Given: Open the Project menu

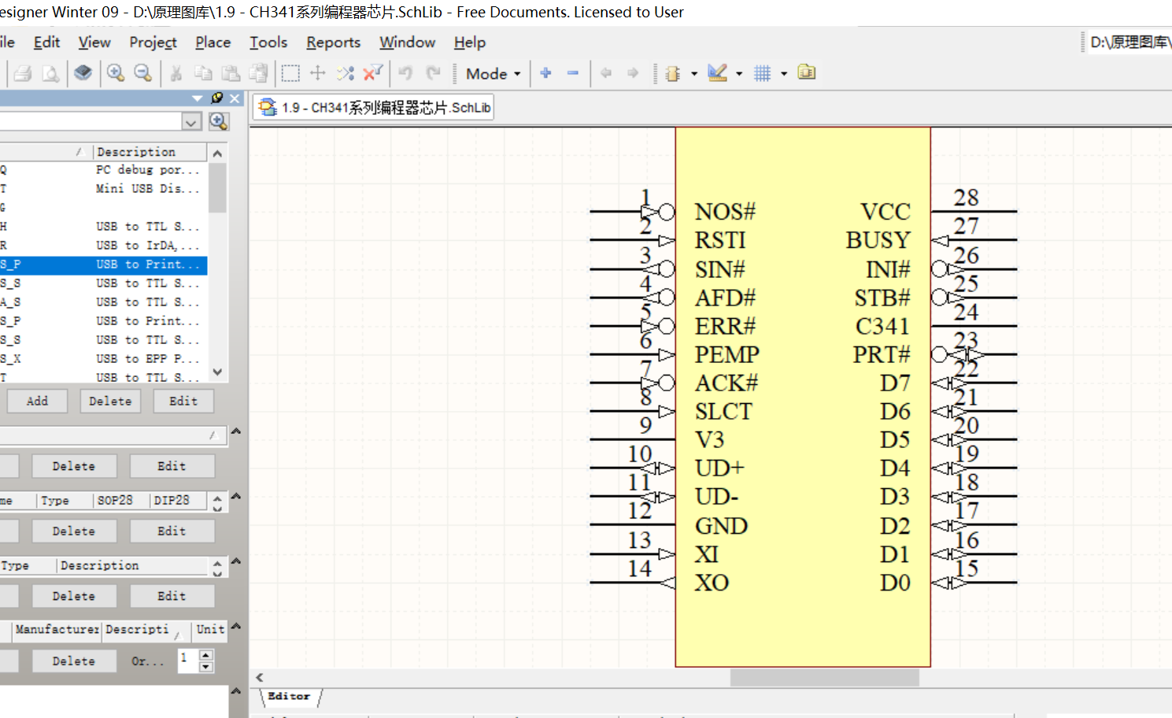Looking at the screenshot, I should pos(153,43).
